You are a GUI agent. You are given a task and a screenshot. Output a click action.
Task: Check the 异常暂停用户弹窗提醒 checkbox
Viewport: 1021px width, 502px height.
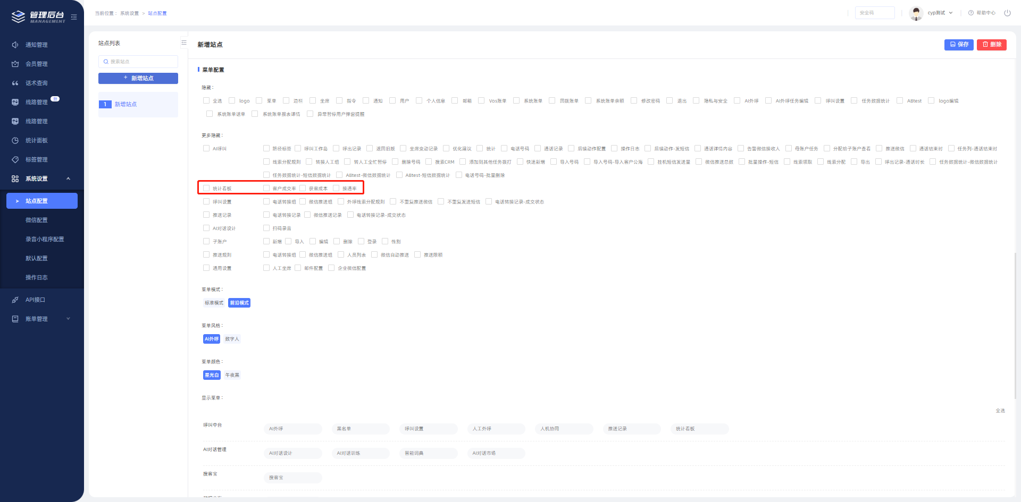point(310,114)
